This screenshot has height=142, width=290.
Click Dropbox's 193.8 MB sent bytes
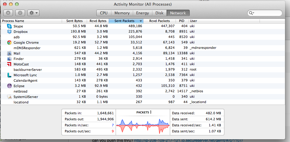(x=78, y=32)
